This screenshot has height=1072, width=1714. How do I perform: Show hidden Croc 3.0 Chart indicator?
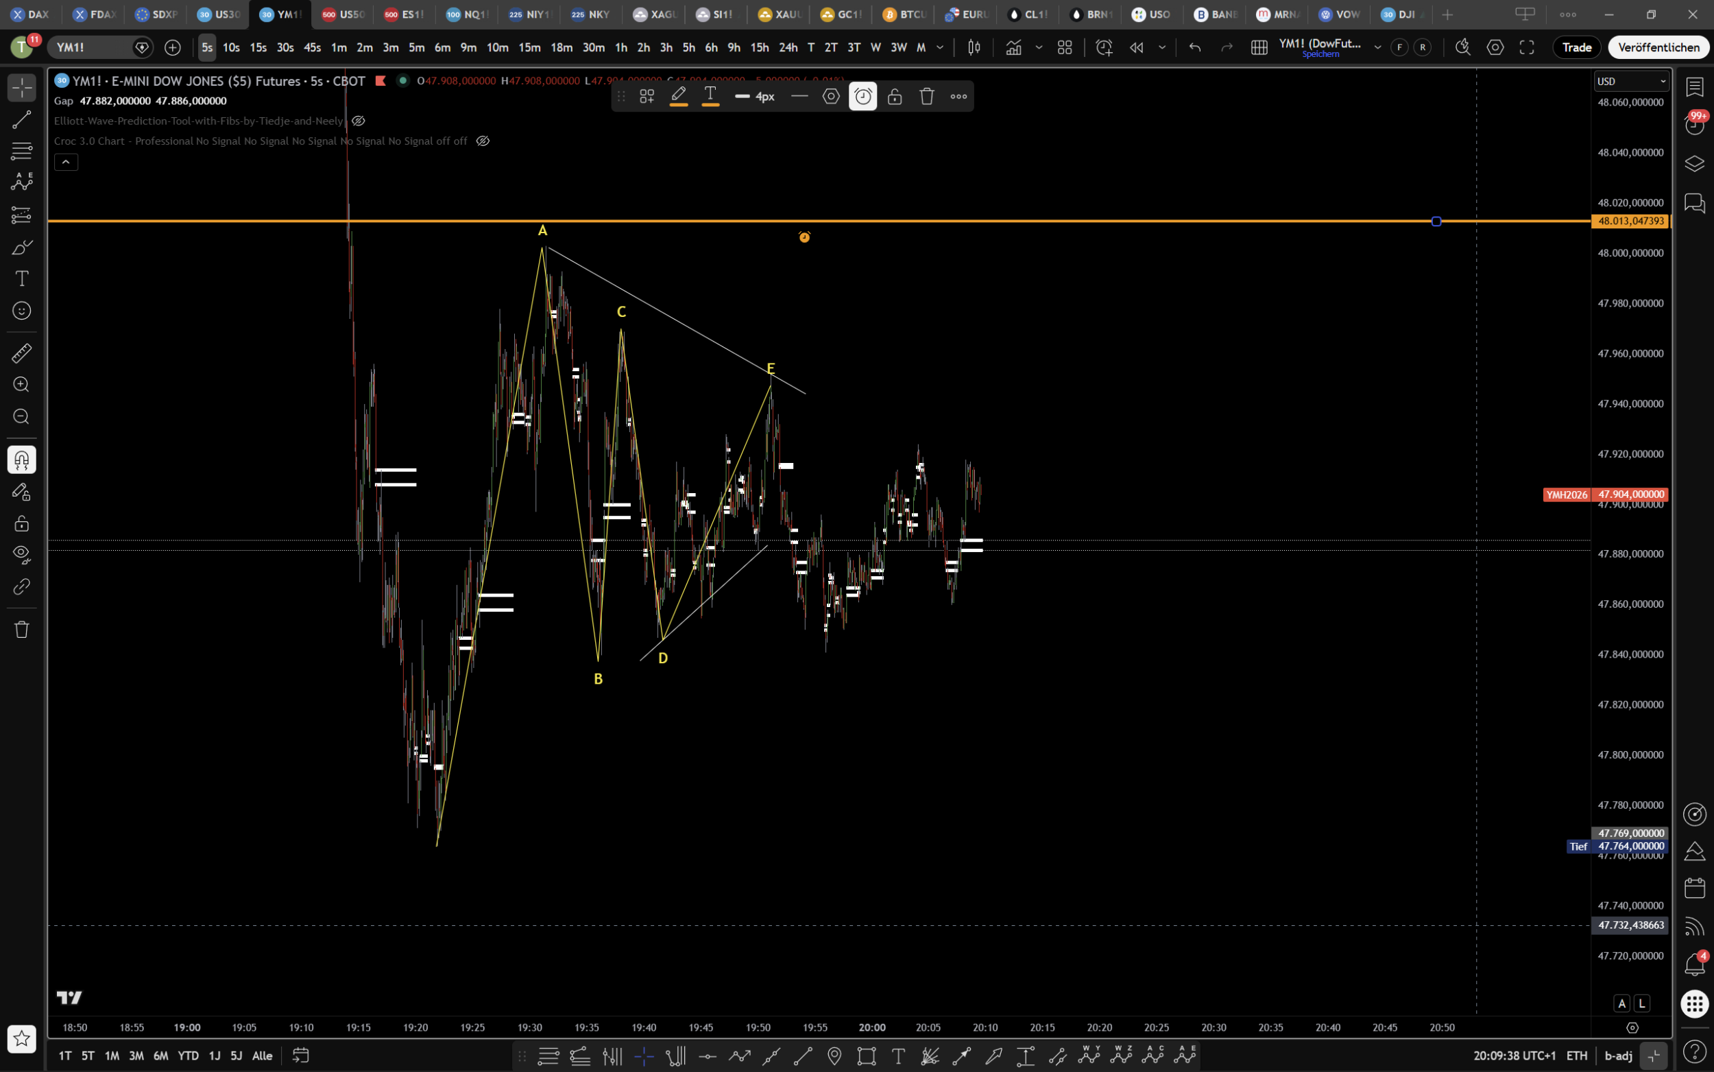(x=483, y=141)
